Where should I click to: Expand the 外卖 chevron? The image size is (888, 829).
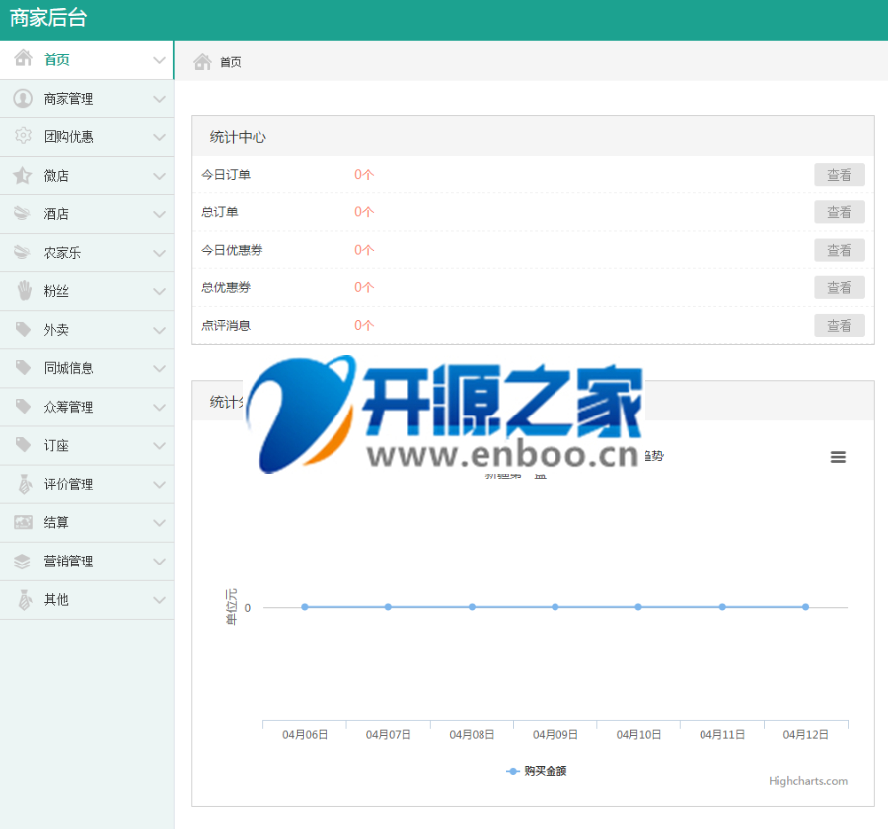pos(159,330)
